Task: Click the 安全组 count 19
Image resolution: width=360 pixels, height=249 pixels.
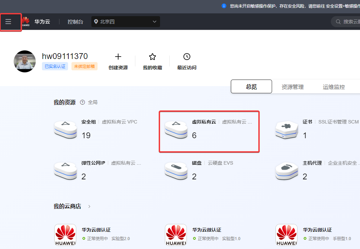Action: (86, 135)
